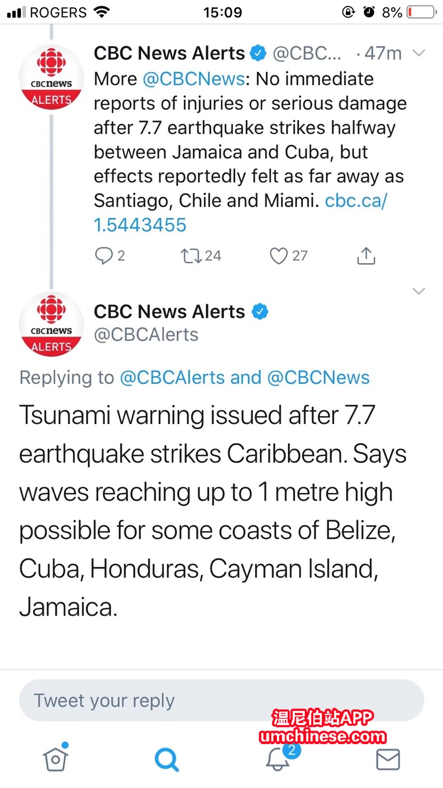Open the @CBCNews mention in first tweet
Screen dimensions: 443x788
pos(194,79)
